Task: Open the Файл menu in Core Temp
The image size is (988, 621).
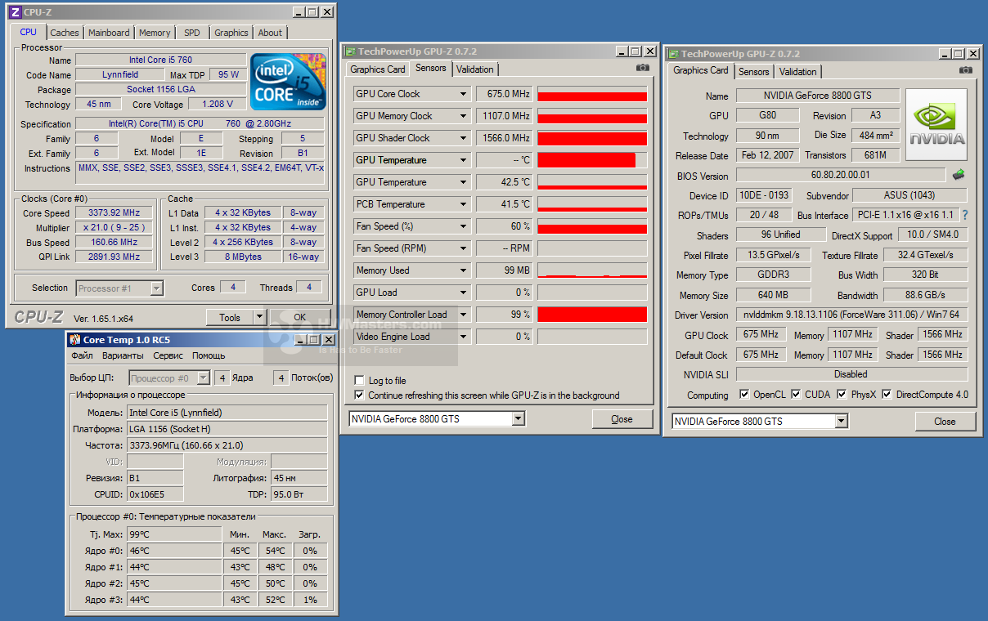Action: coord(82,355)
